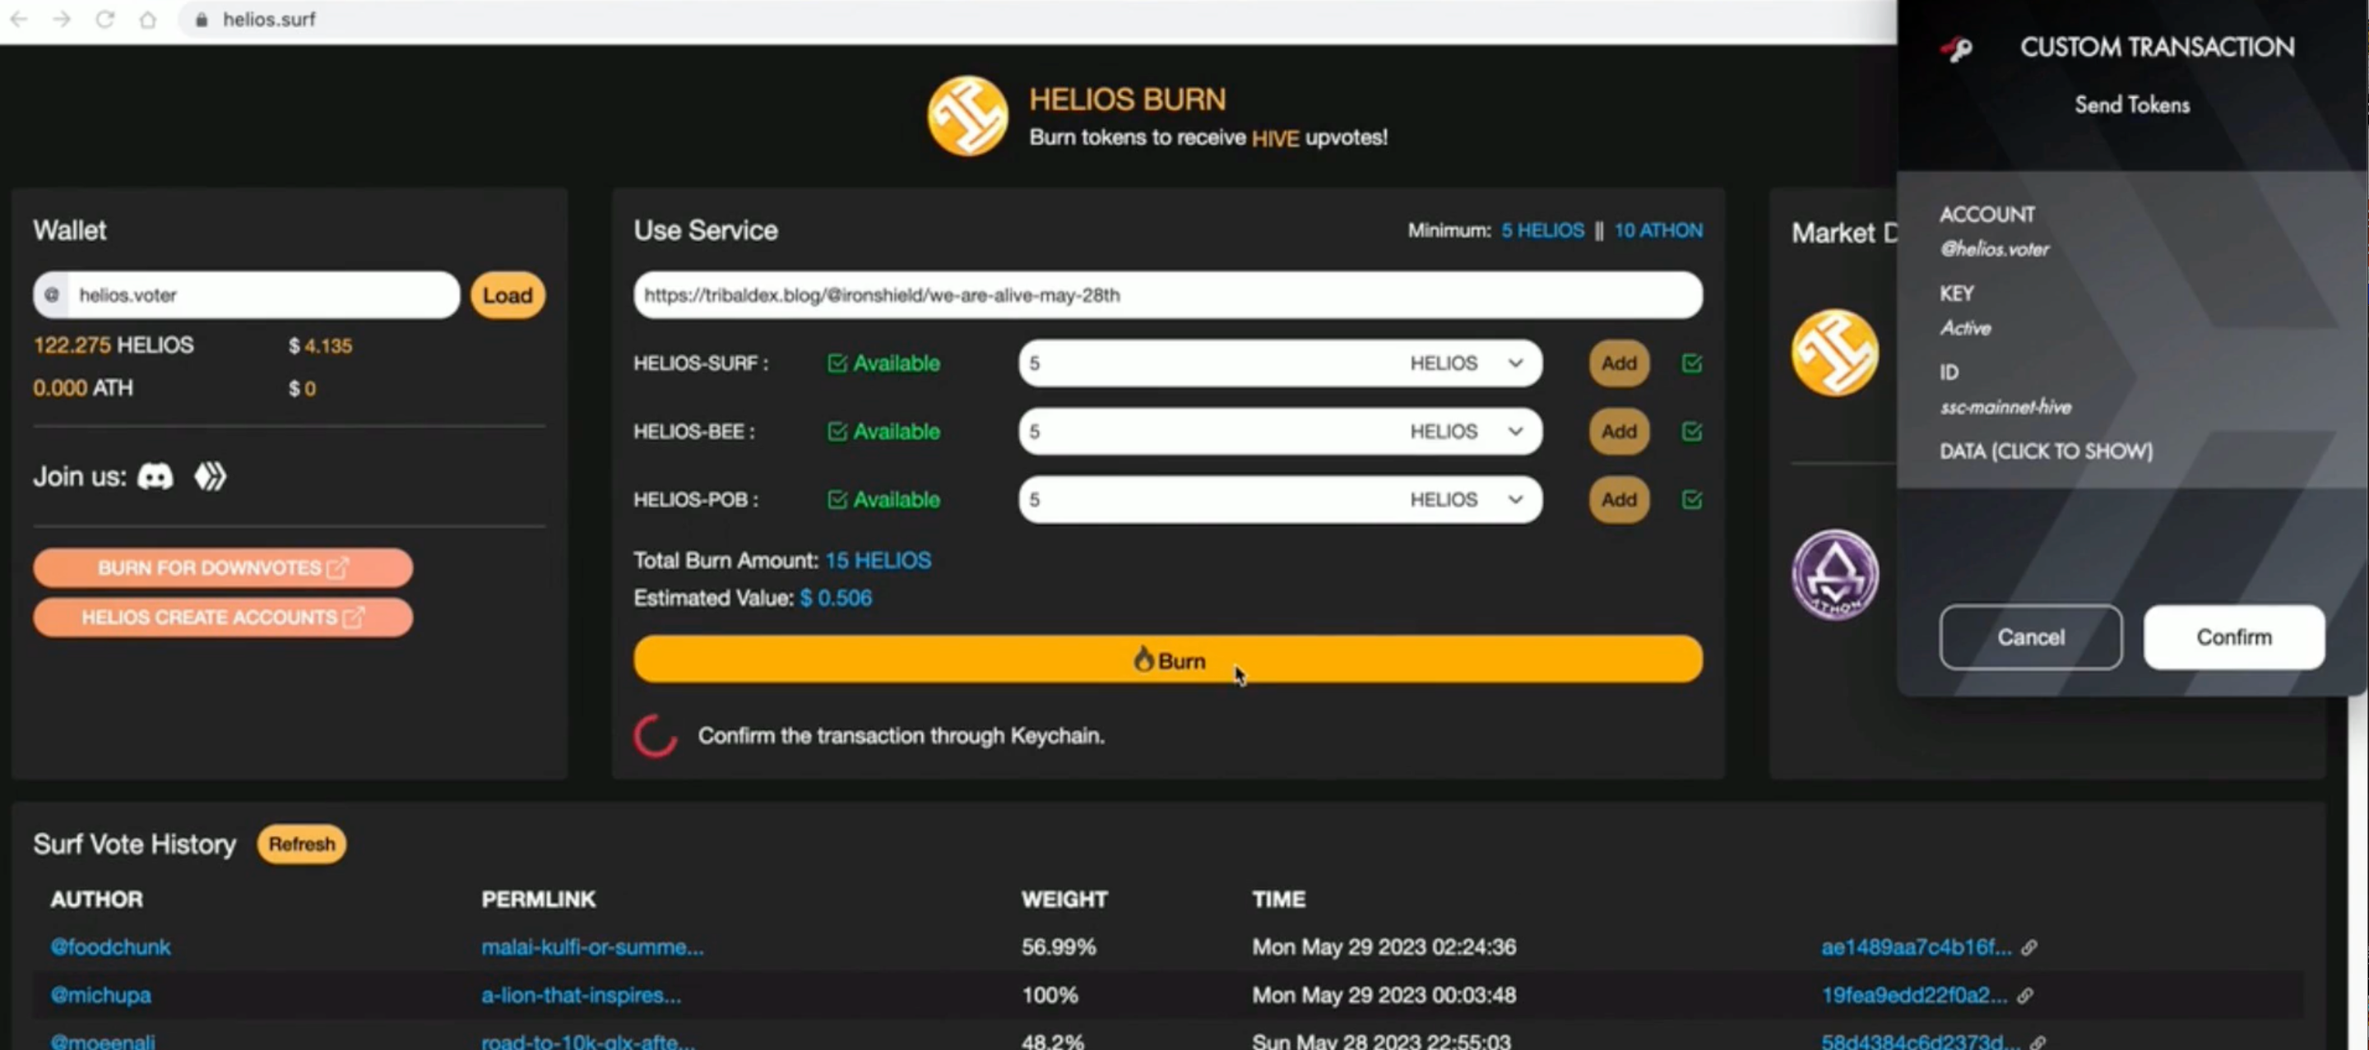Screen dimensions: 2369x1050
Task: Refresh Surf Vote History
Action: [302, 844]
